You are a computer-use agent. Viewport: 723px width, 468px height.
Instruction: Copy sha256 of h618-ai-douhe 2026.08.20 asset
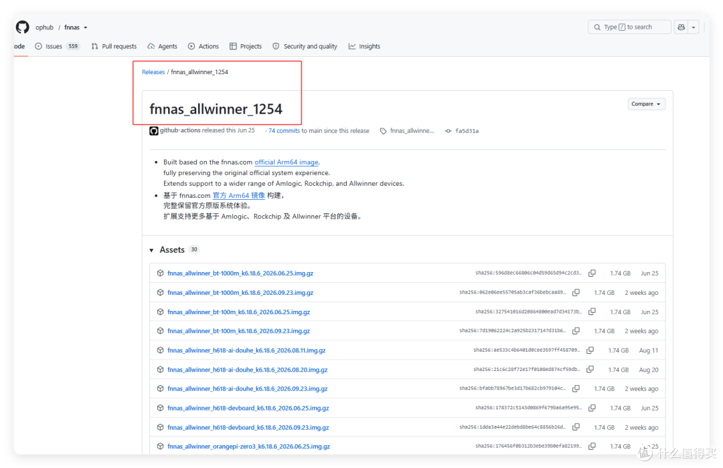[x=590, y=370]
